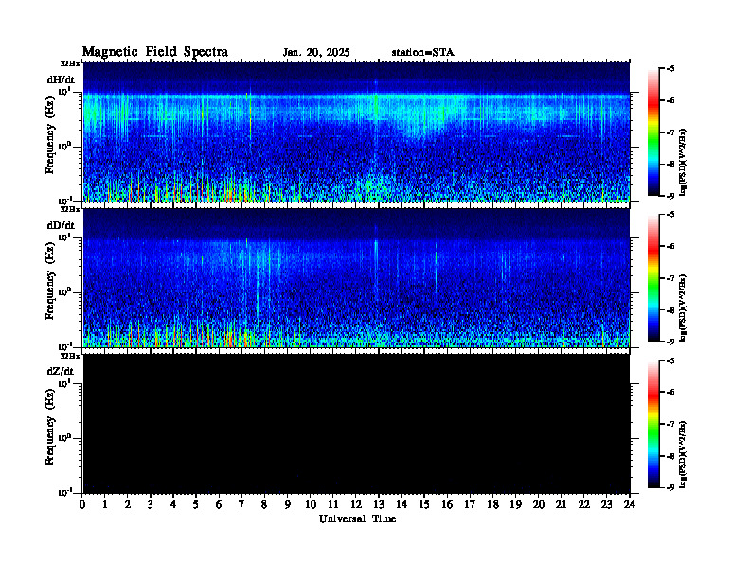This screenshot has width=750, height=579.
Task: Click hour tick label 1 on time axis
Action: pyautogui.click(x=105, y=504)
